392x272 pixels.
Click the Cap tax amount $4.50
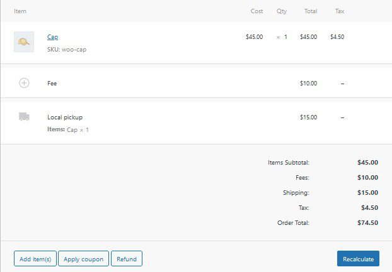(337, 37)
